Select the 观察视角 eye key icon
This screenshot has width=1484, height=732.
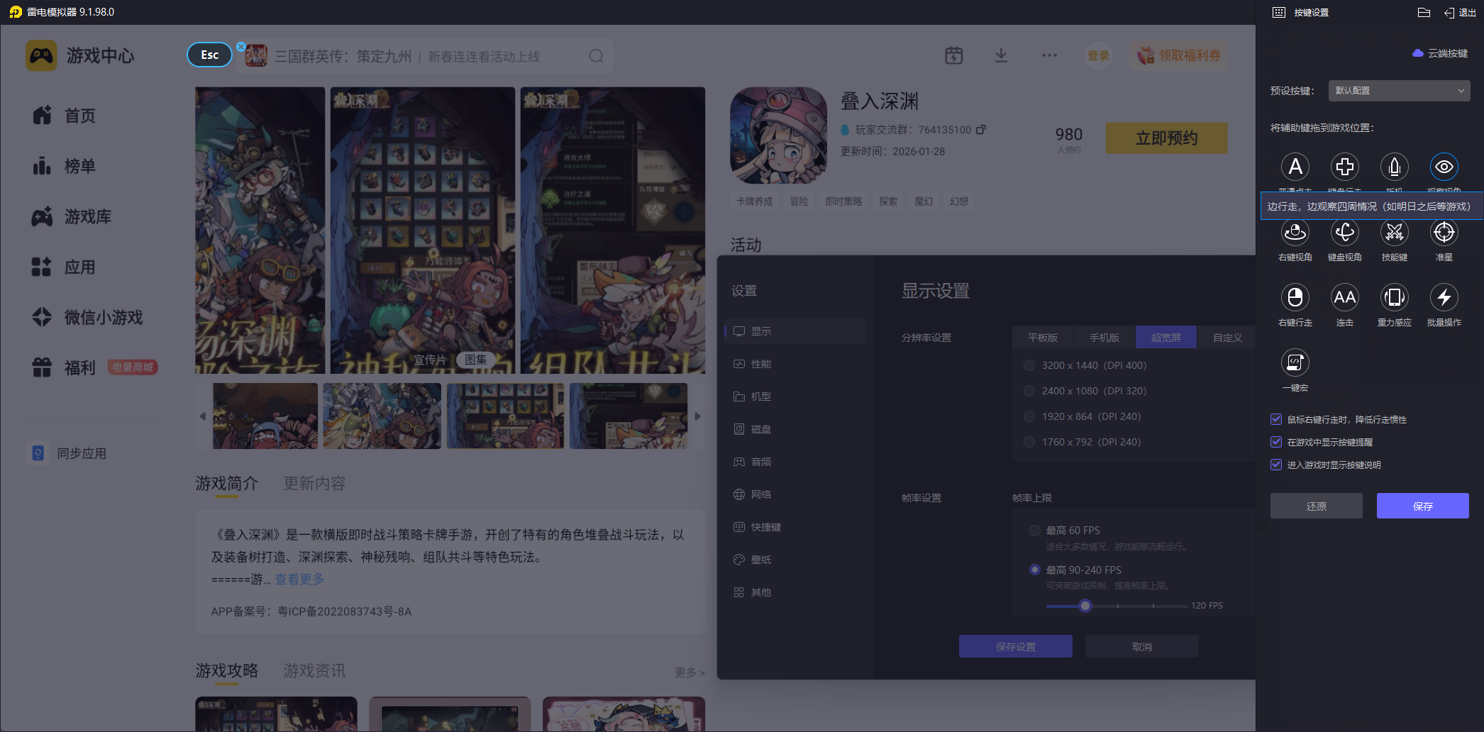tap(1444, 167)
